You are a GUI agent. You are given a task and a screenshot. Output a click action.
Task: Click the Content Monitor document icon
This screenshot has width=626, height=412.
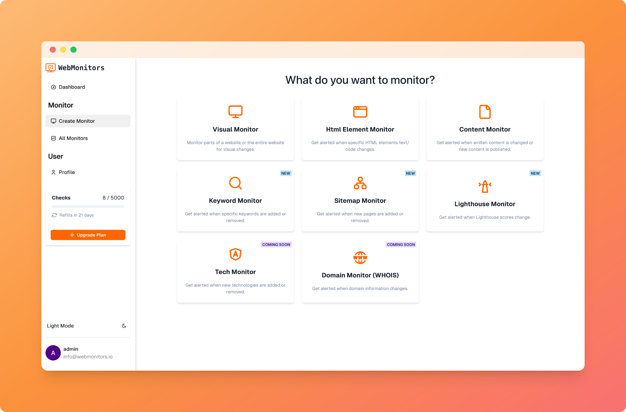tap(485, 112)
